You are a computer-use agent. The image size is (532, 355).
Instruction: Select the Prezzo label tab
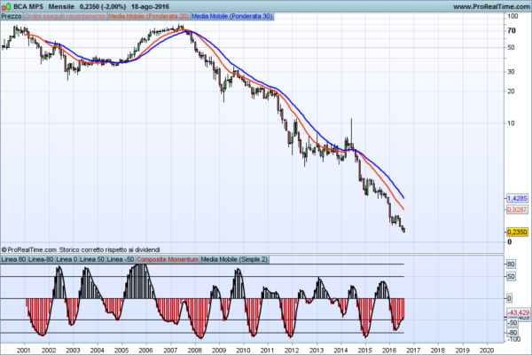12,16
